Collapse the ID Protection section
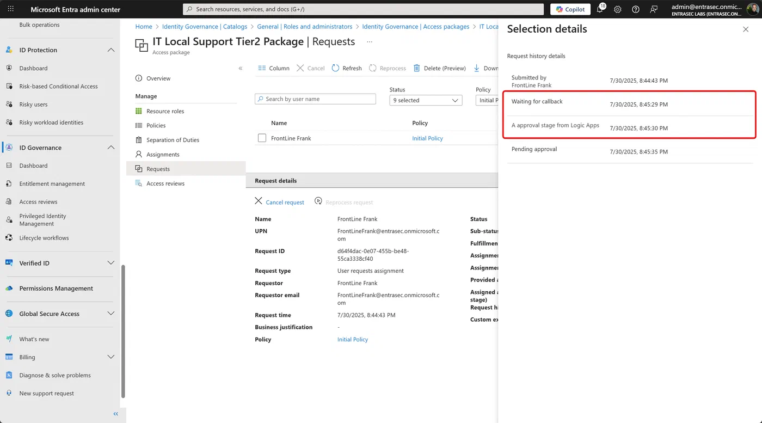The image size is (762, 423). [x=111, y=50]
